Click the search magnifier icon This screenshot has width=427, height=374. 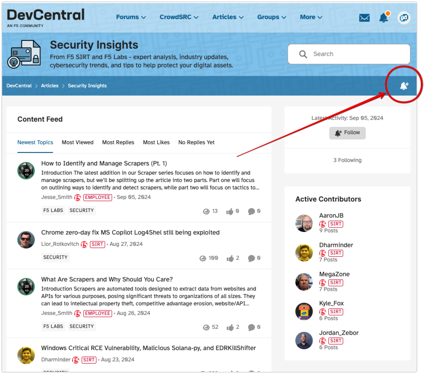(303, 54)
